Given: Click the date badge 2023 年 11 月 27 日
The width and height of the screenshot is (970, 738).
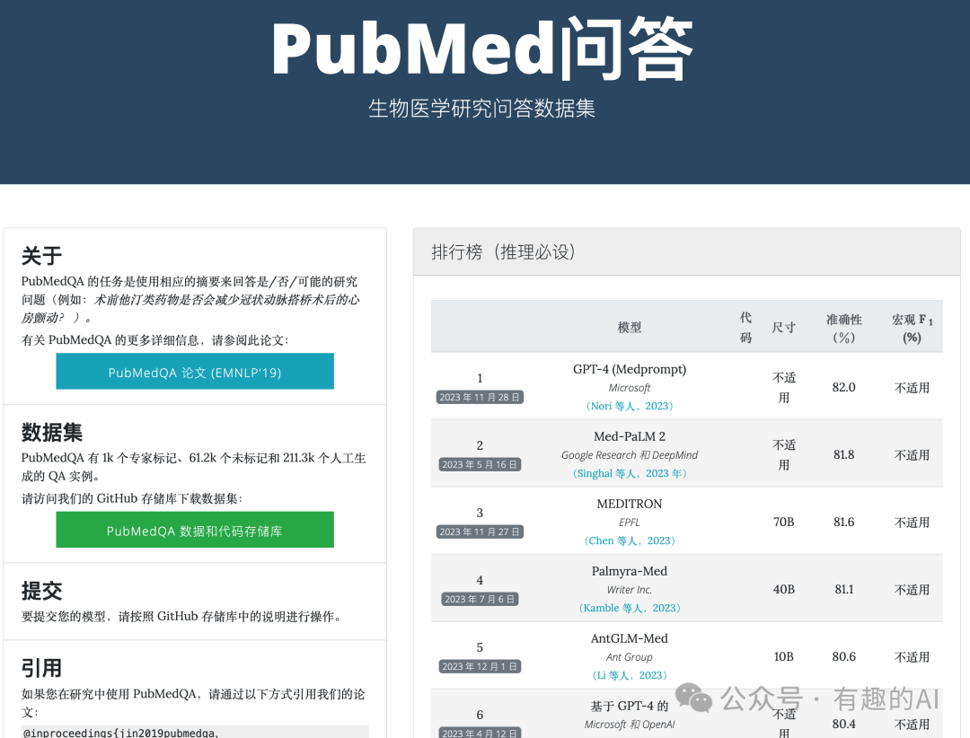Looking at the screenshot, I should 480,532.
